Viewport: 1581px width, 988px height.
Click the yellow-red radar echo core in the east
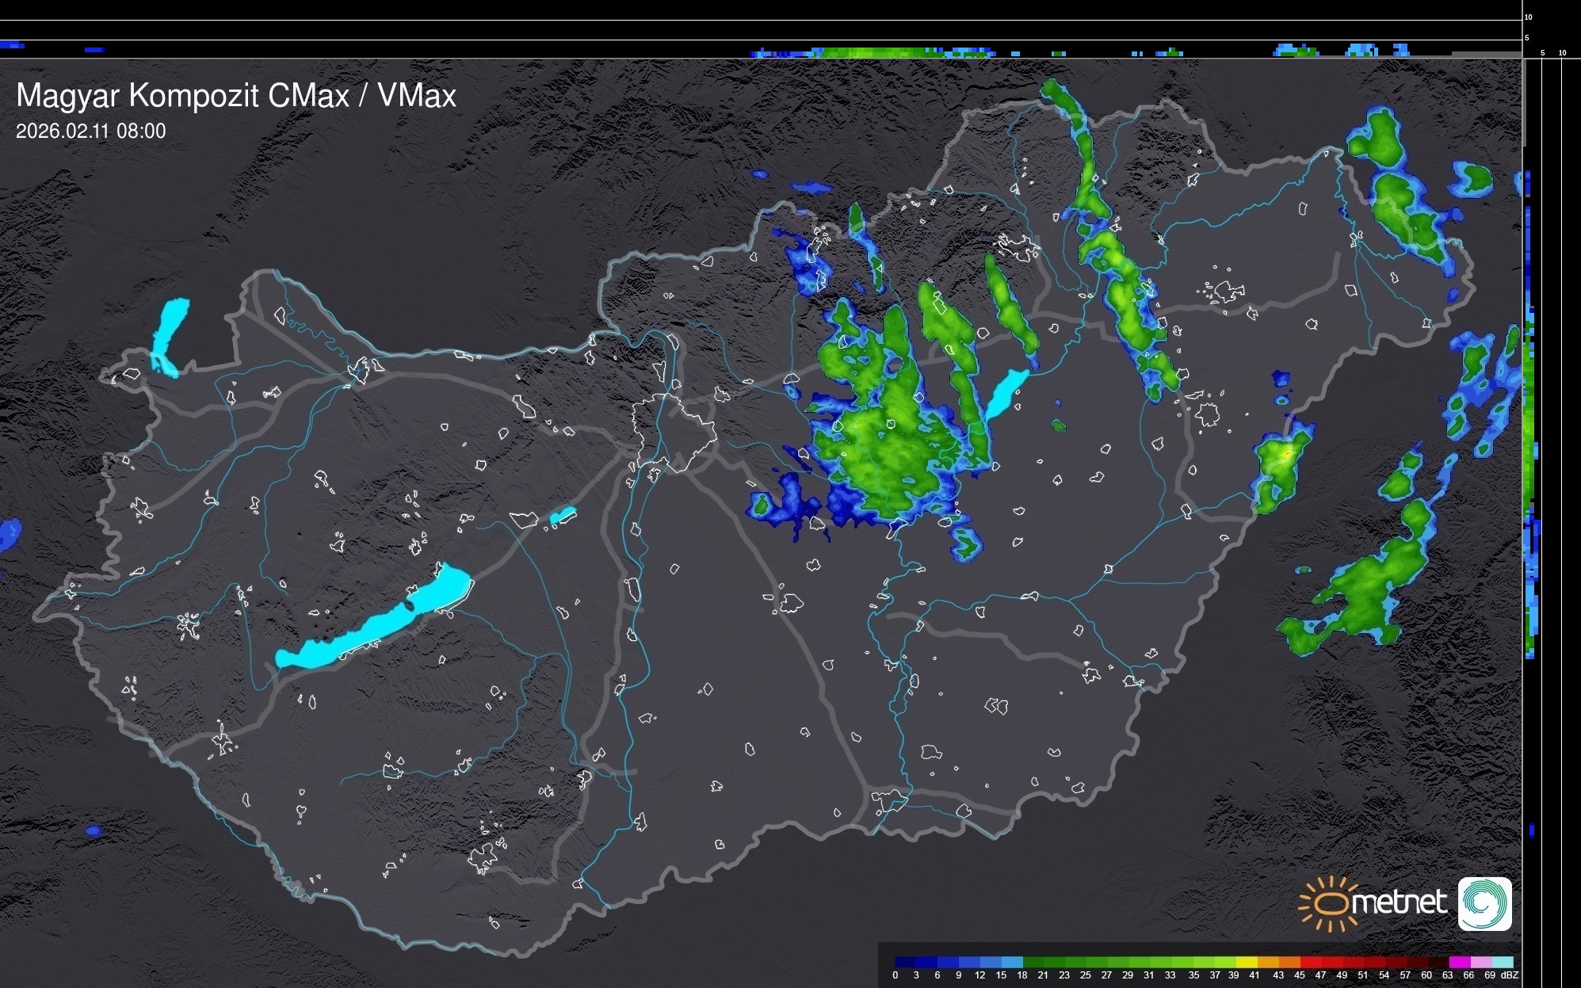(1286, 455)
